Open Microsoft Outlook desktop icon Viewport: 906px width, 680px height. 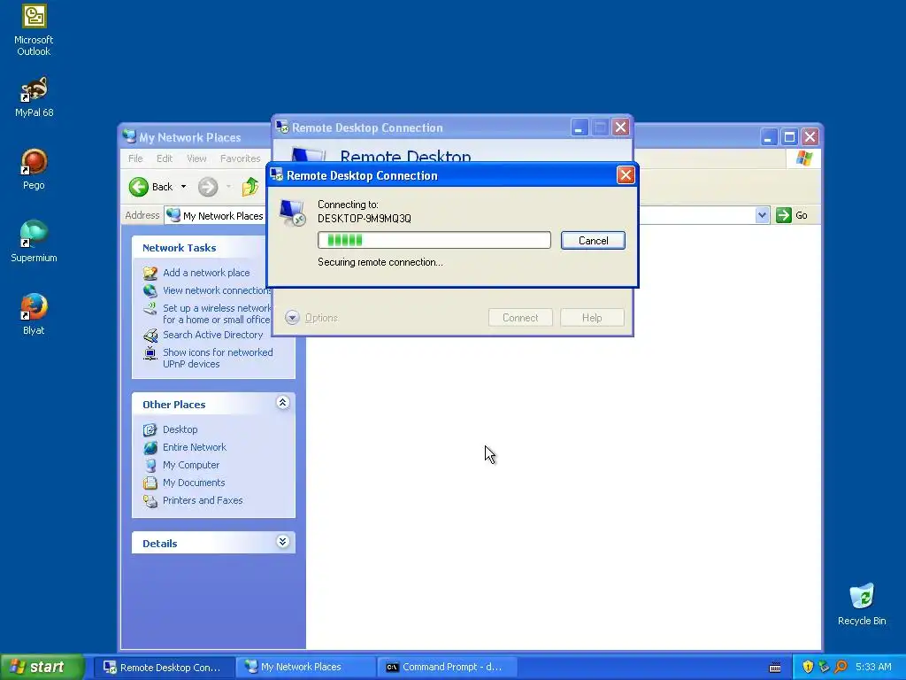(34, 30)
